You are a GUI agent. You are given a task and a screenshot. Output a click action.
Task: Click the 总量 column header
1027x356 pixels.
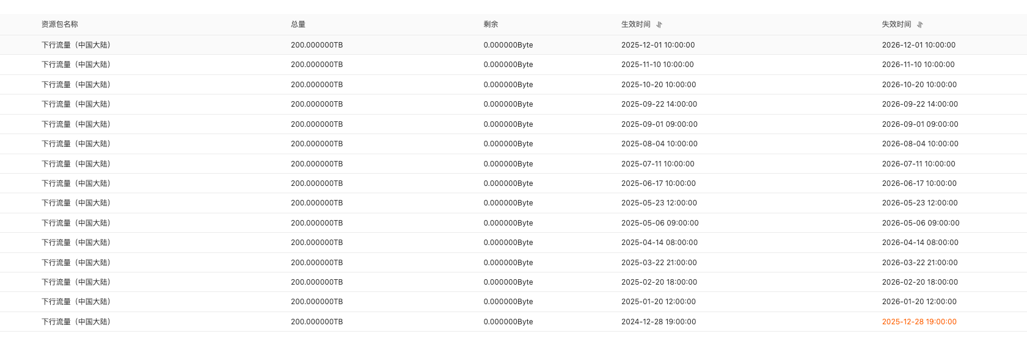(x=298, y=24)
